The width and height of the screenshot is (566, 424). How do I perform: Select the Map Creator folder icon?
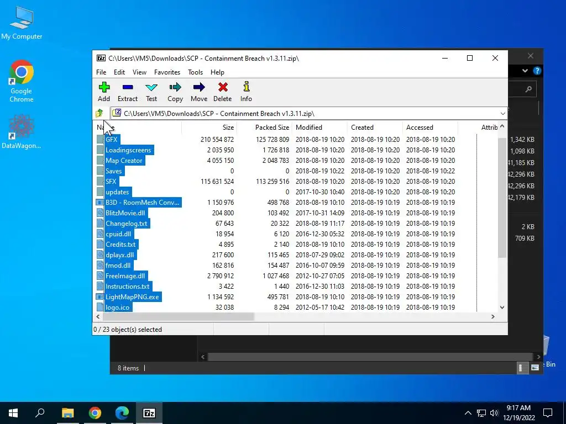click(x=100, y=160)
